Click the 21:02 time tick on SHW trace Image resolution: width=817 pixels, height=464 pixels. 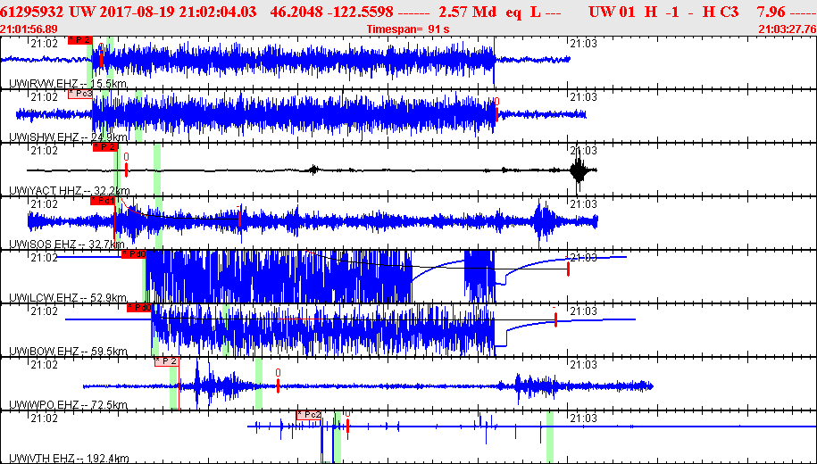(45, 97)
